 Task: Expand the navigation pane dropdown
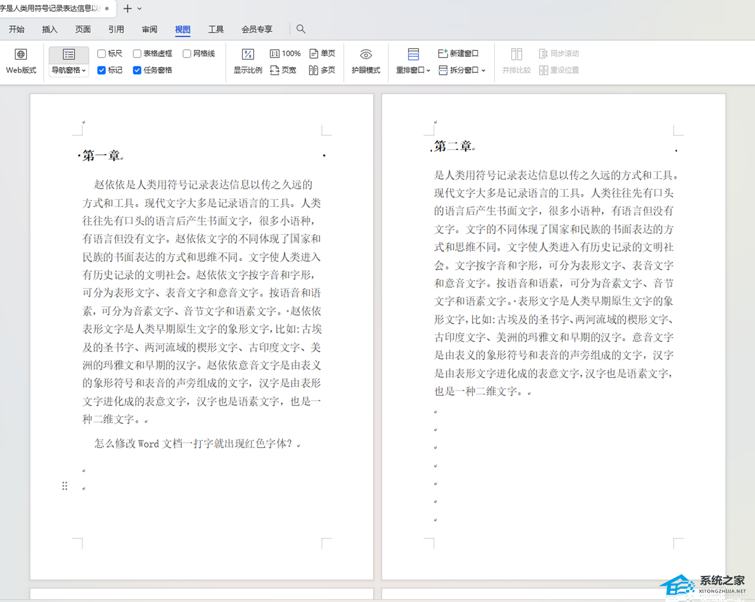click(69, 70)
